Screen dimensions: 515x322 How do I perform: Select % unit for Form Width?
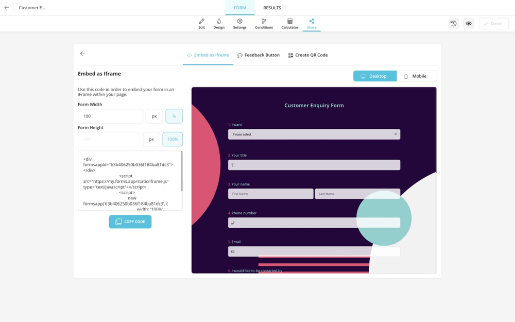pyautogui.click(x=174, y=116)
